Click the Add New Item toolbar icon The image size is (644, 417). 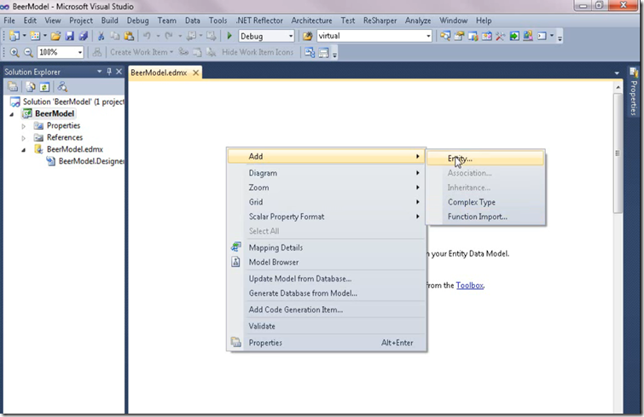[x=35, y=36]
